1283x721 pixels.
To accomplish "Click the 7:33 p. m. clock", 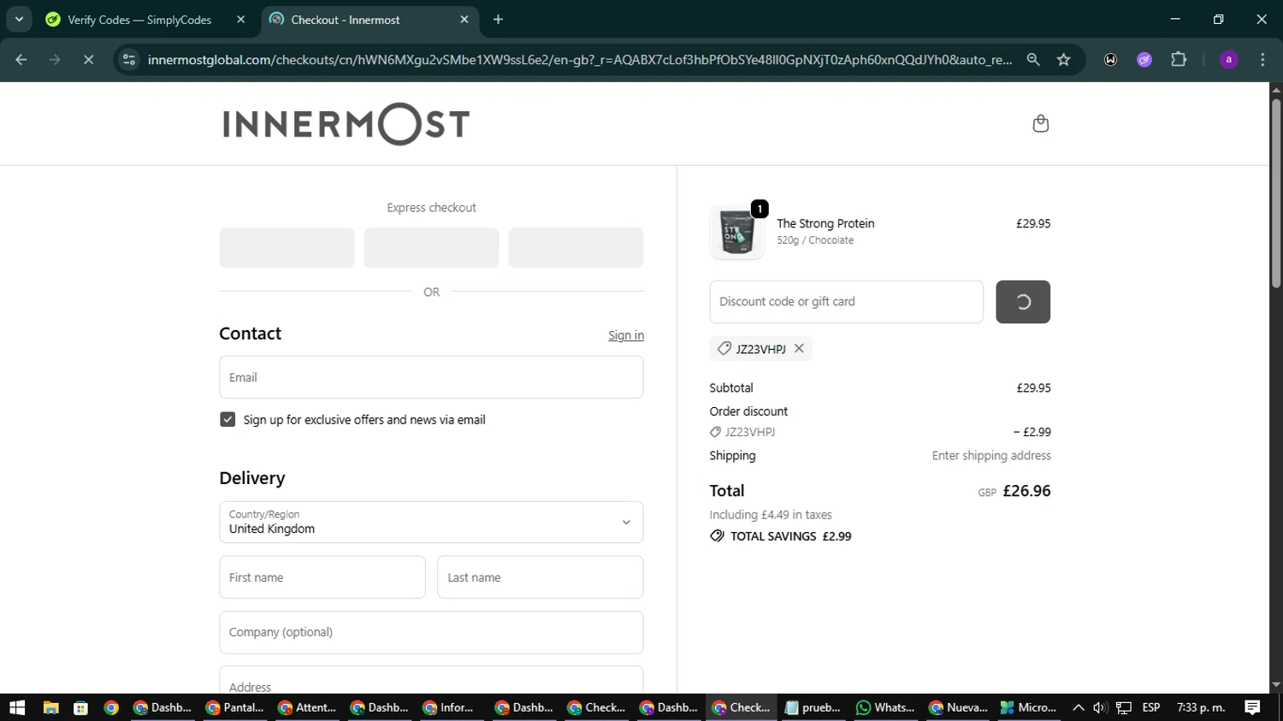I will point(1201,707).
